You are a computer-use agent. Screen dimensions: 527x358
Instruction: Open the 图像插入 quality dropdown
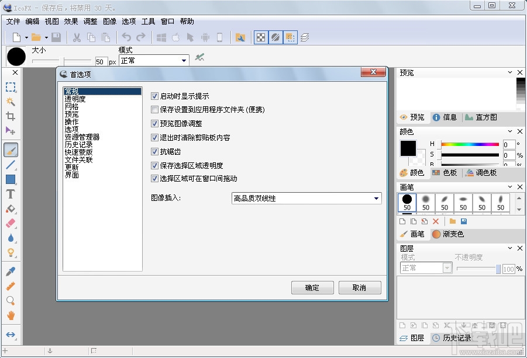(x=376, y=198)
